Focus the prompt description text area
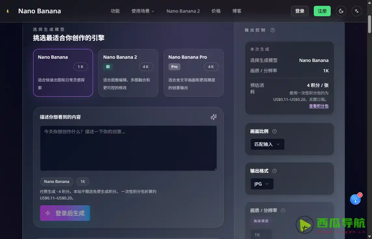Viewport: 372px width, 239px height. (x=128, y=148)
